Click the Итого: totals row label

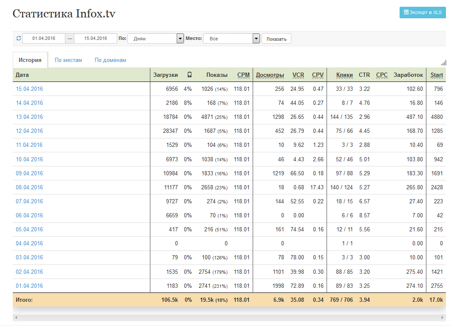24,300
